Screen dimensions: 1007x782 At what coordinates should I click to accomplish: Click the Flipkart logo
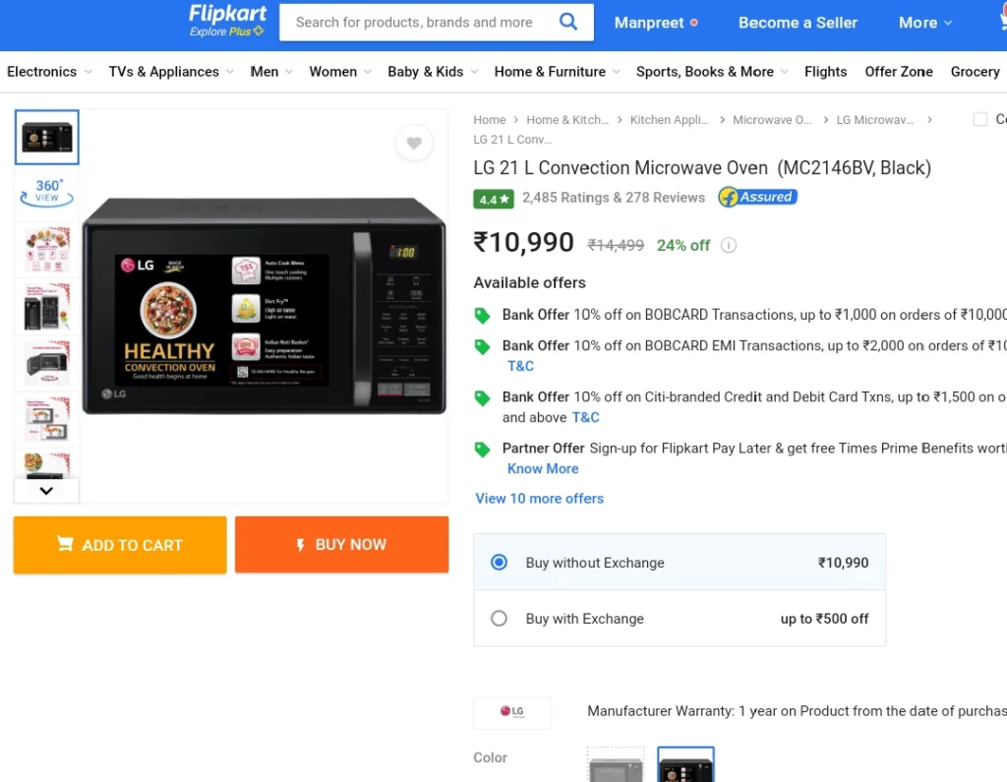(x=227, y=14)
